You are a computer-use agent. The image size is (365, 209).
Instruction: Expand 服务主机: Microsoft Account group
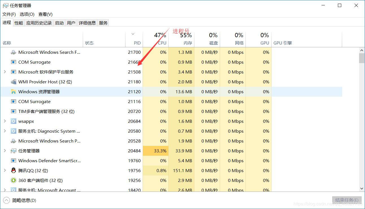[x=5, y=190]
